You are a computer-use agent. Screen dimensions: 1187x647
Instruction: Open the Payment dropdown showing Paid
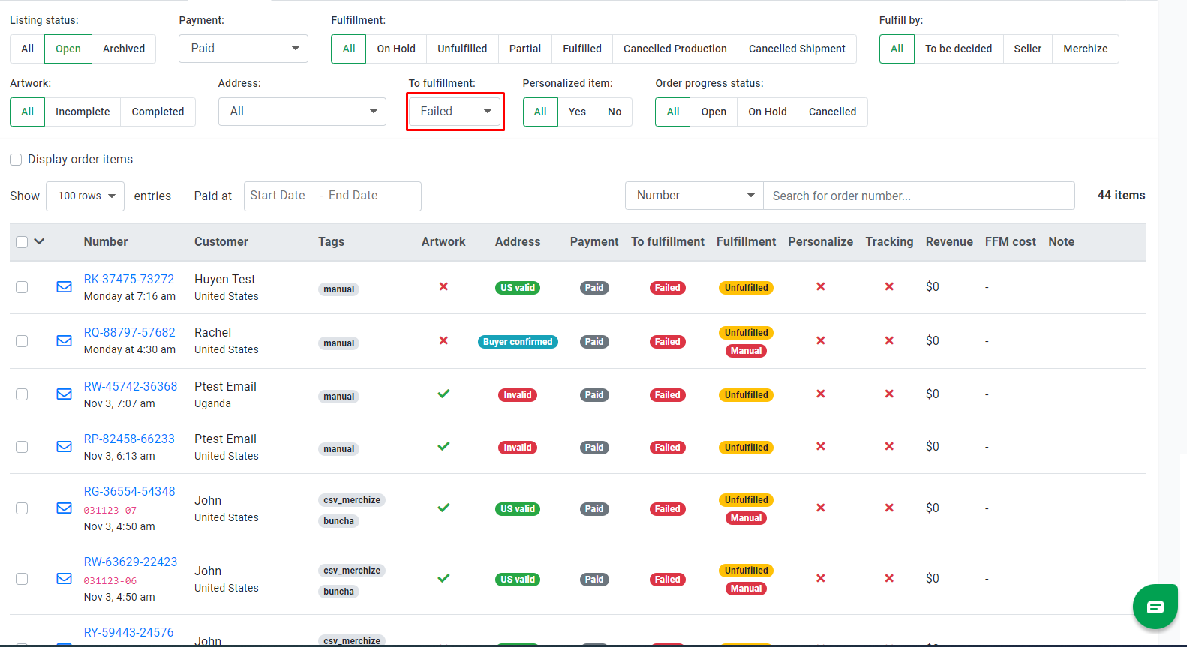(x=243, y=49)
